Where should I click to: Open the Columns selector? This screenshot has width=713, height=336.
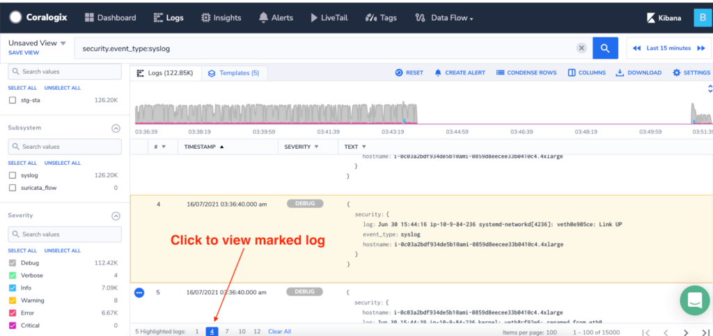pos(586,72)
